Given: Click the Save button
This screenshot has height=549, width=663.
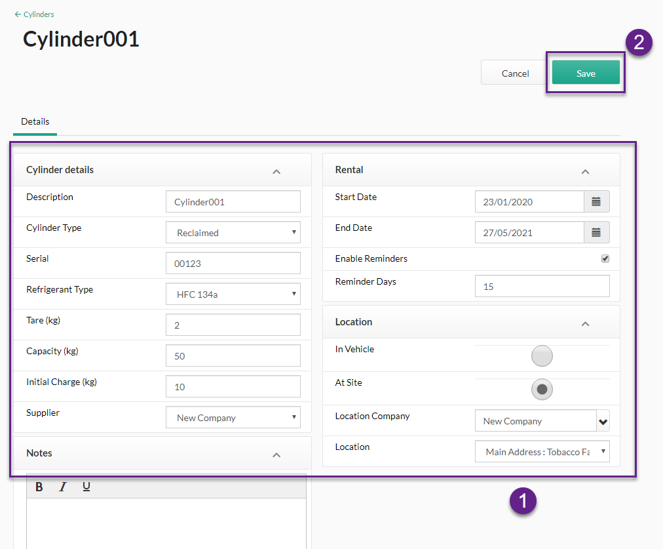Looking at the screenshot, I should (586, 72).
